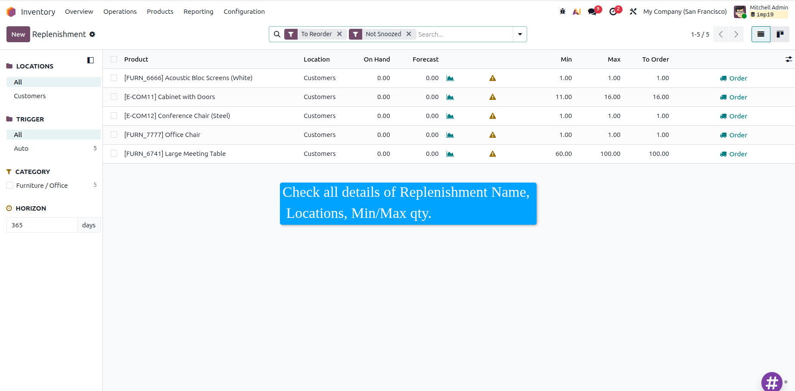795x391 pixels.
Task: Select All under Locations
Action: [x=53, y=82]
